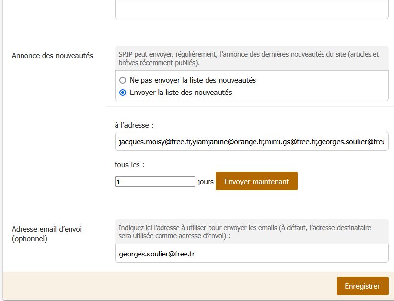The width and height of the screenshot is (394, 301).
Task: Click the 'jours' text
Action: point(206,182)
